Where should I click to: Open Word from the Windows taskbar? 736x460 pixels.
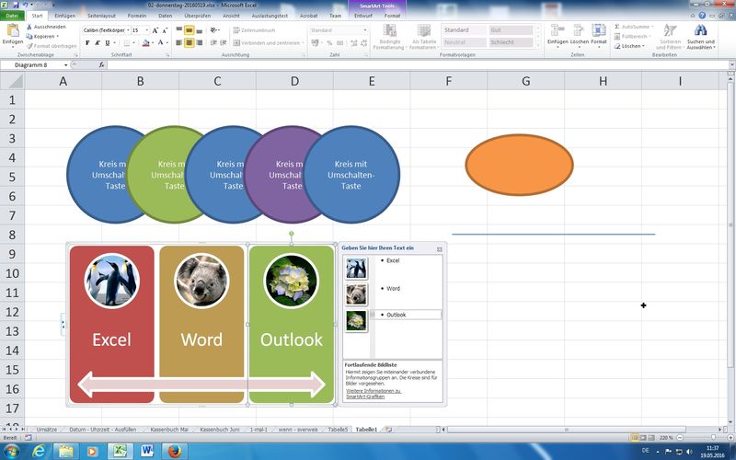tap(147, 450)
